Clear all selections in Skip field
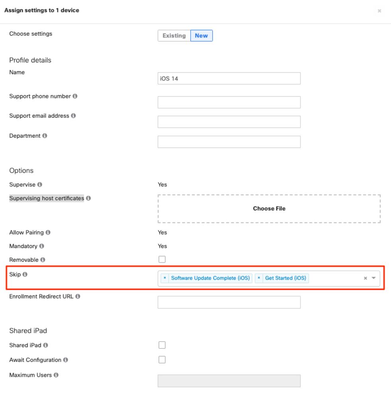 point(366,278)
